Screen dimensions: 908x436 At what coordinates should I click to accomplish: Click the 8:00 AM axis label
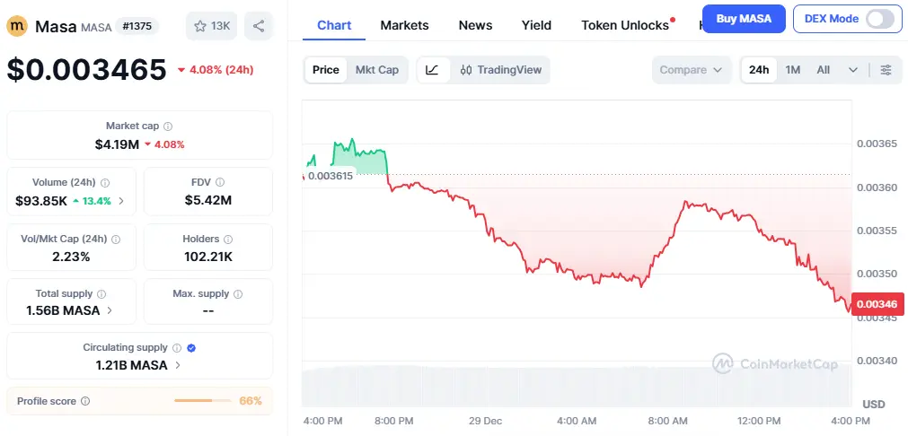pyautogui.click(x=668, y=421)
